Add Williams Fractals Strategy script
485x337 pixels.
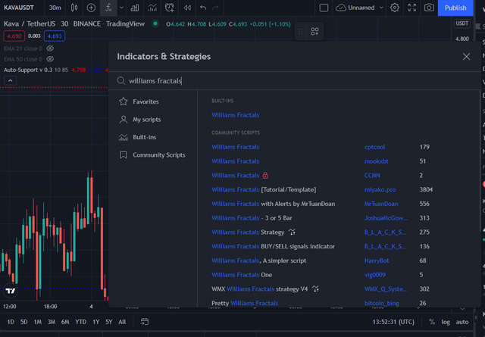point(248,232)
